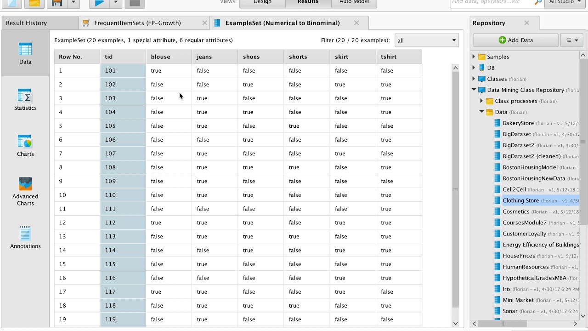Click the Samples folder icon
The width and height of the screenshot is (588, 331).
[481, 57]
